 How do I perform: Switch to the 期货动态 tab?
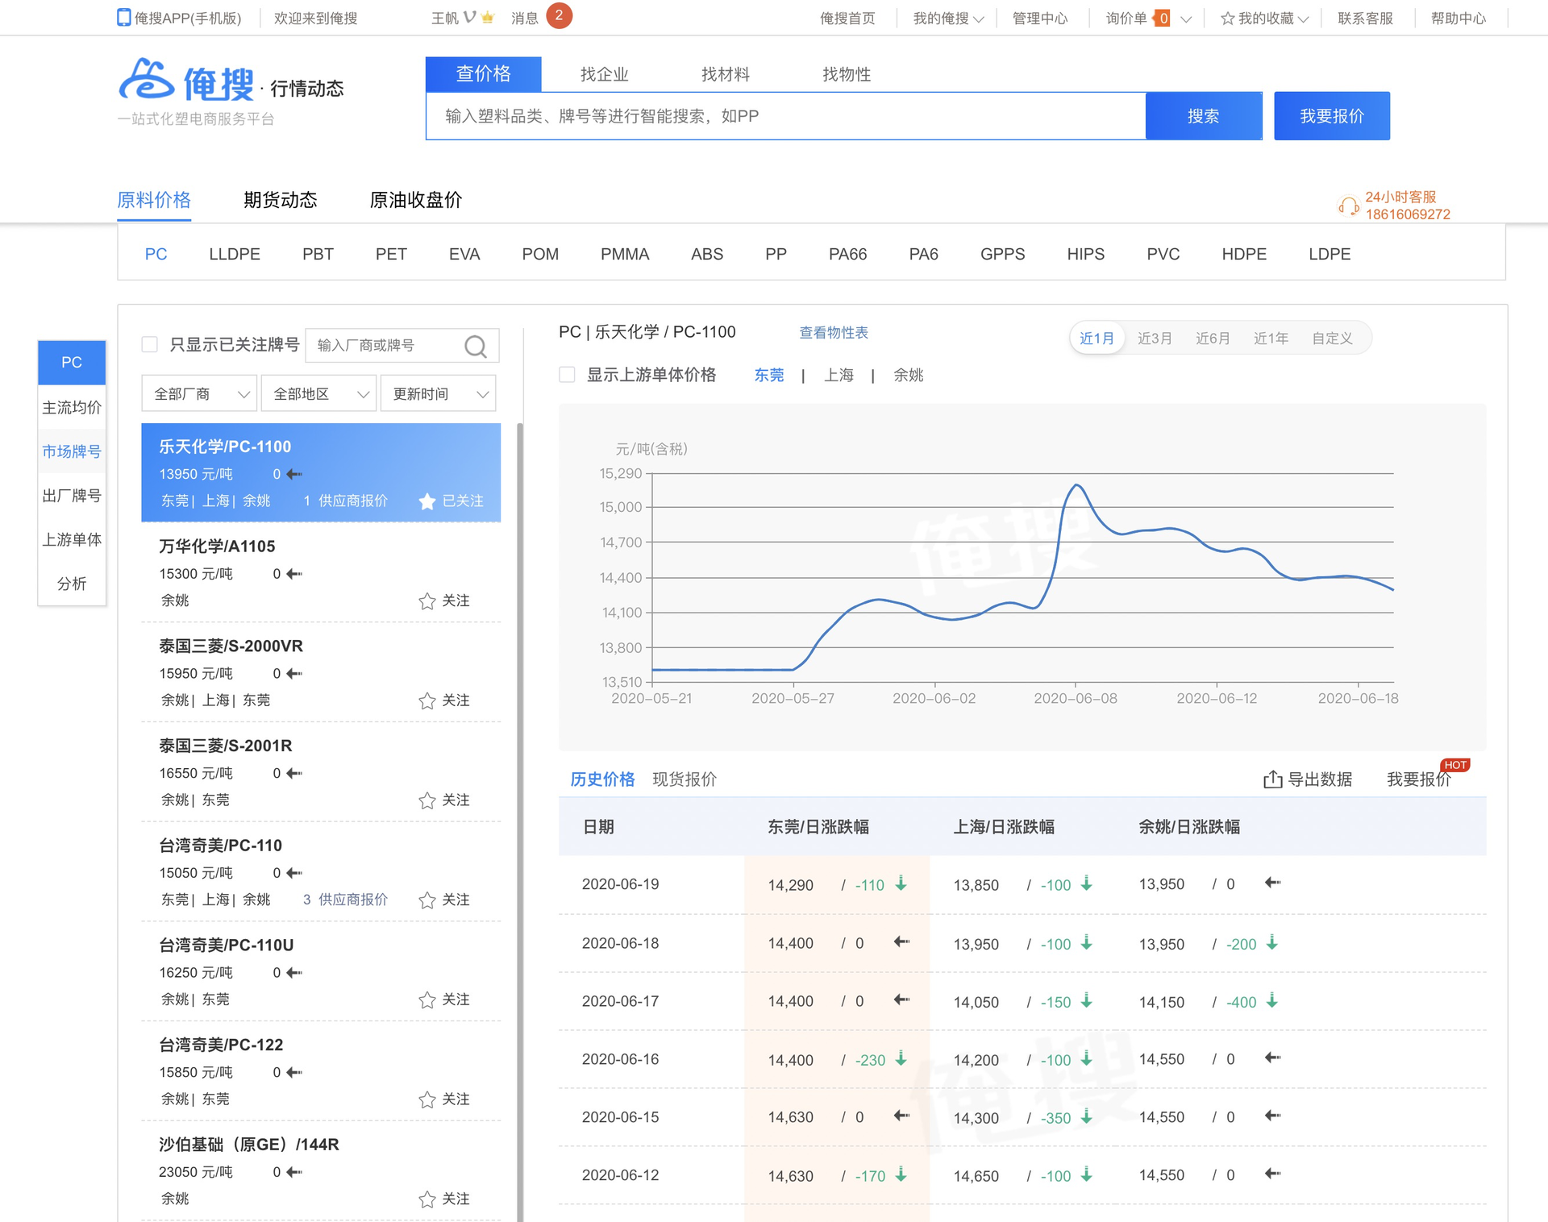pos(280,200)
